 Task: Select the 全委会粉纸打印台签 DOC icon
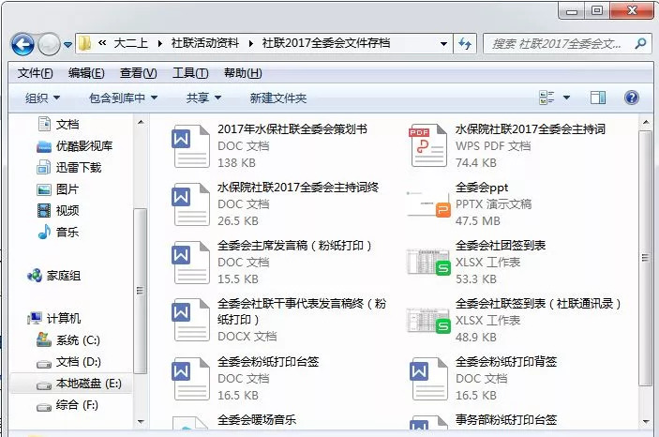point(190,378)
